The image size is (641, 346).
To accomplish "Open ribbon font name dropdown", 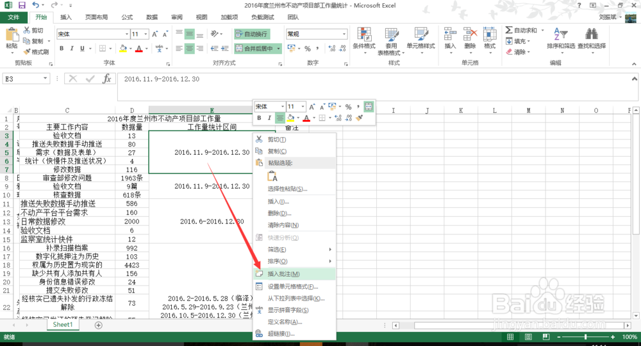I will [x=127, y=34].
